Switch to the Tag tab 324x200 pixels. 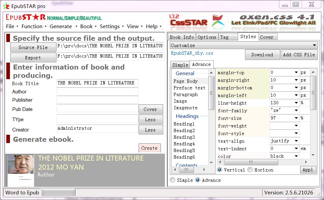click(x=228, y=37)
